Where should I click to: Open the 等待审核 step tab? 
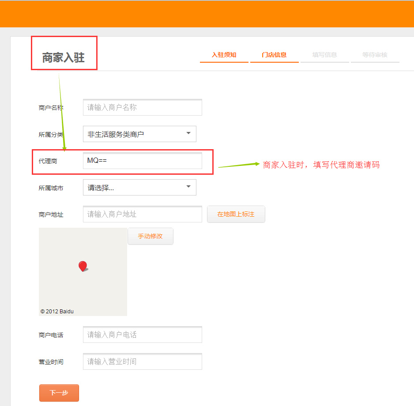[375, 55]
